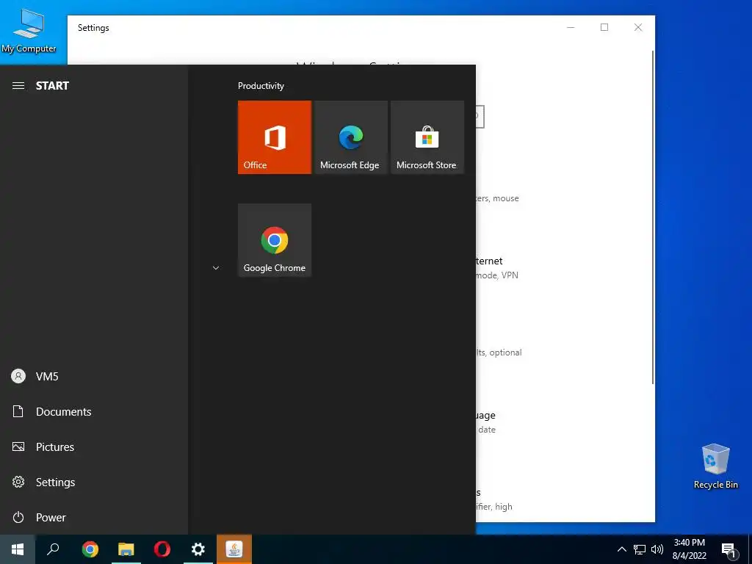752x564 pixels.
Task: Switch to Java app on taskbar
Action: pos(234,549)
